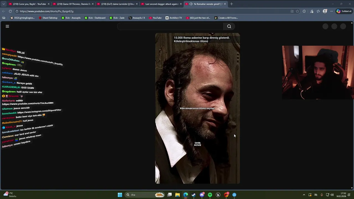Reload the page with the refresh icon
The height and width of the screenshot is (199, 354).
(10, 11)
